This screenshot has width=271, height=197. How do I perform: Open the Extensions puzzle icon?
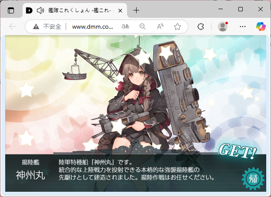[x=201, y=27]
